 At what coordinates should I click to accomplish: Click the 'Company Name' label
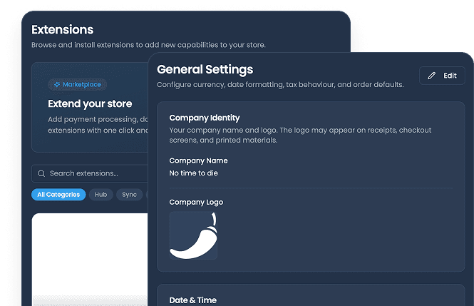pyautogui.click(x=198, y=161)
